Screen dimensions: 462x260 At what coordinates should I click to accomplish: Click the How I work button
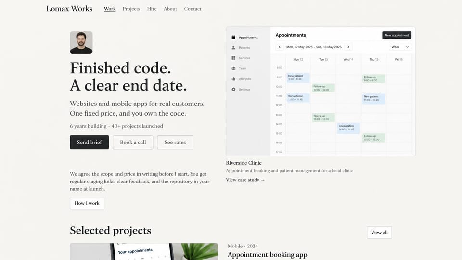point(87,203)
